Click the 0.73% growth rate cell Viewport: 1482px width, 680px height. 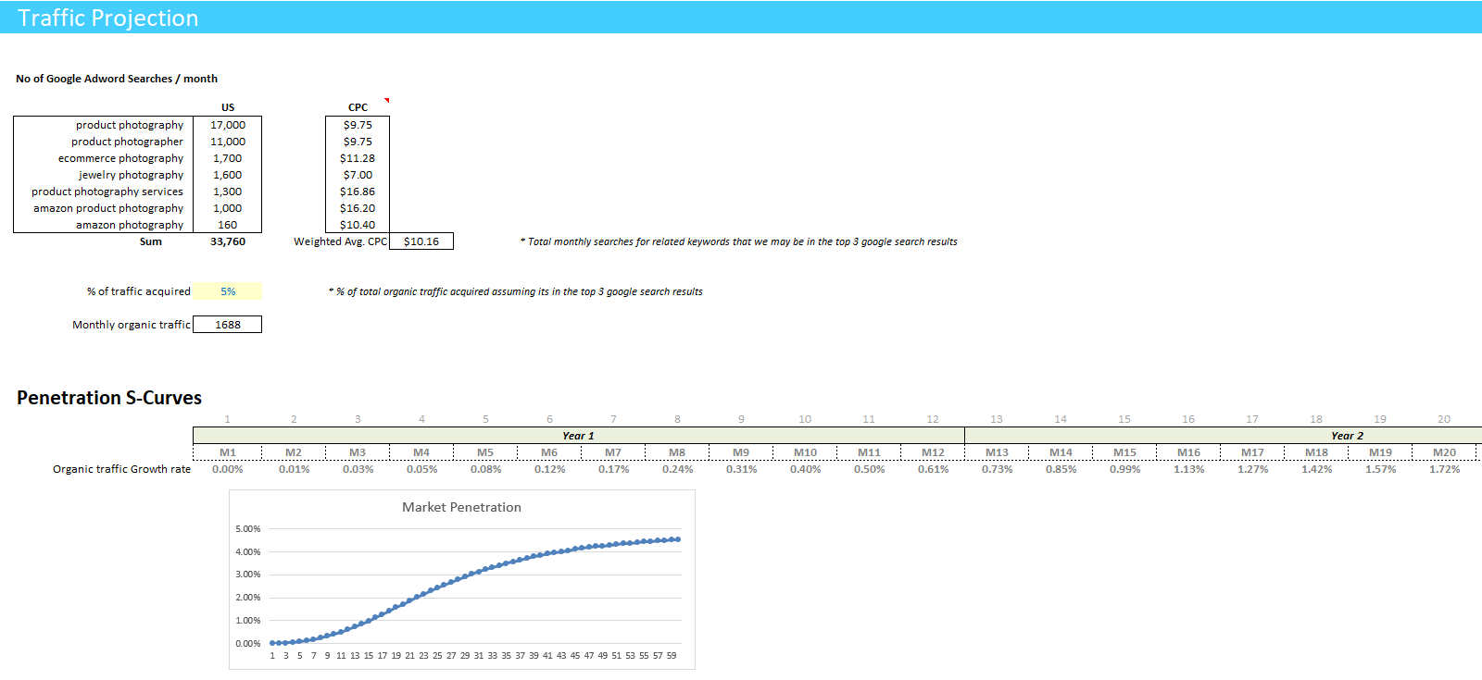(x=997, y=469)
